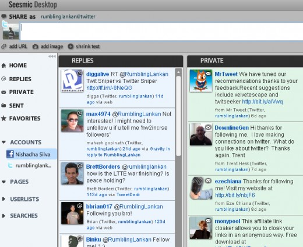Screen dimensions: 303x247
Task: Click the TweetDeck client link
Action: [x=128, y=194]
